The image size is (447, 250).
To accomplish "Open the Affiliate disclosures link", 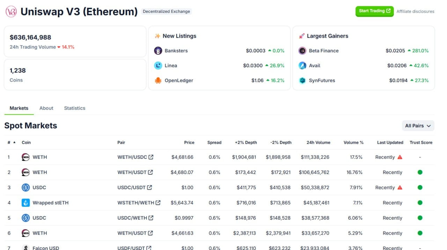I will pyautogui.click(x=416, y=12).
